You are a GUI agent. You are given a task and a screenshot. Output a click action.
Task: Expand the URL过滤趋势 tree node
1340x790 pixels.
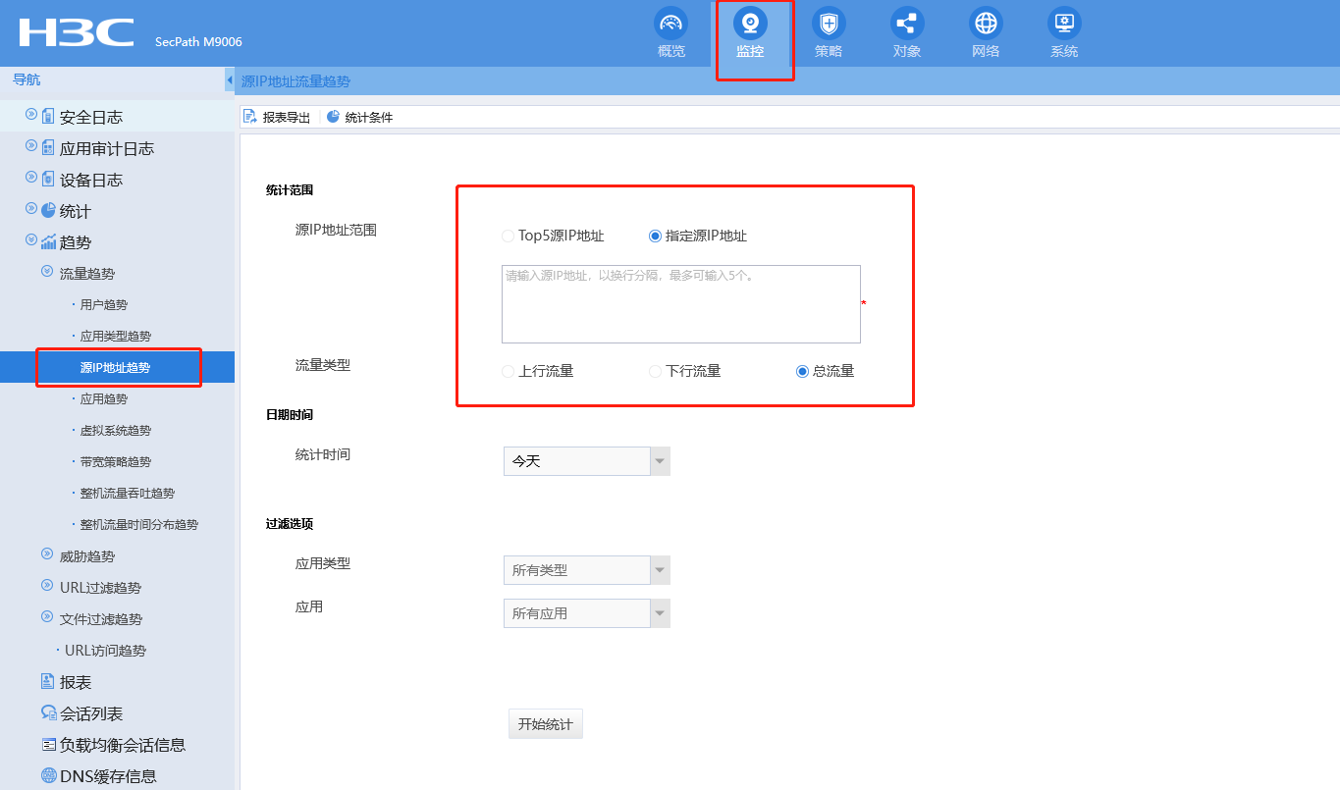tap(46, 586)
